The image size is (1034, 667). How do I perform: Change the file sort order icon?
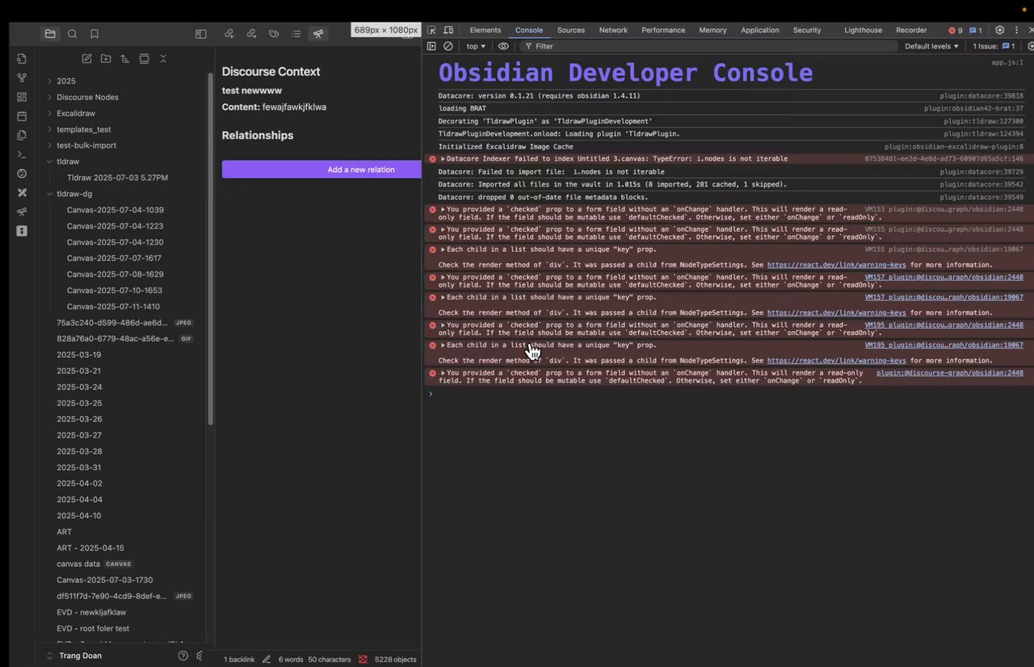coord(124,59)
